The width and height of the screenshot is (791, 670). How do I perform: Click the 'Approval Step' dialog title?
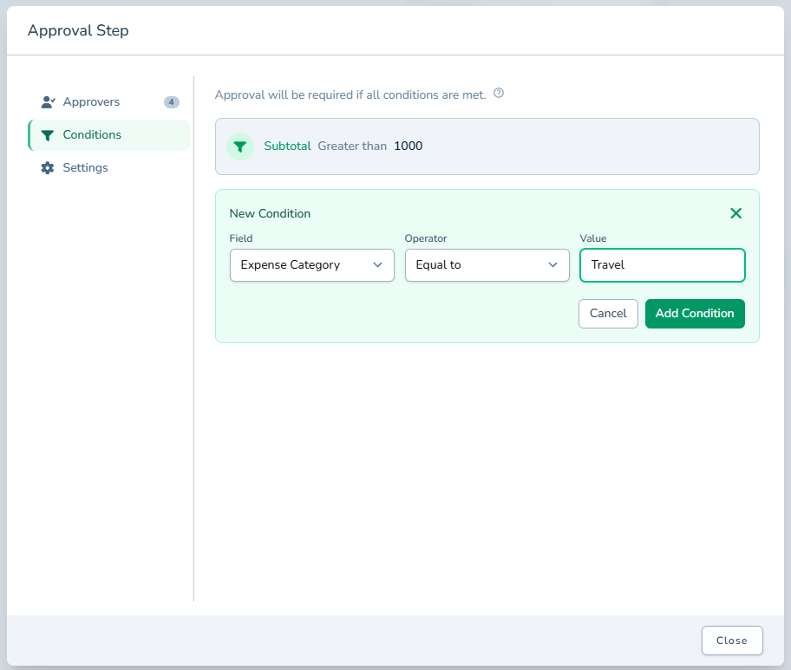click(78, 30)
